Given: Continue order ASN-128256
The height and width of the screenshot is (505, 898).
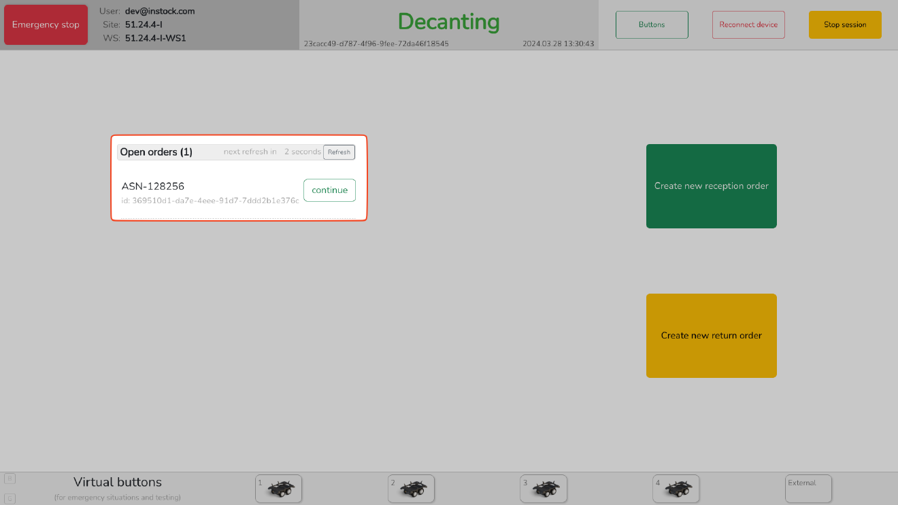Looking at the screenshot, I should 329,190.
